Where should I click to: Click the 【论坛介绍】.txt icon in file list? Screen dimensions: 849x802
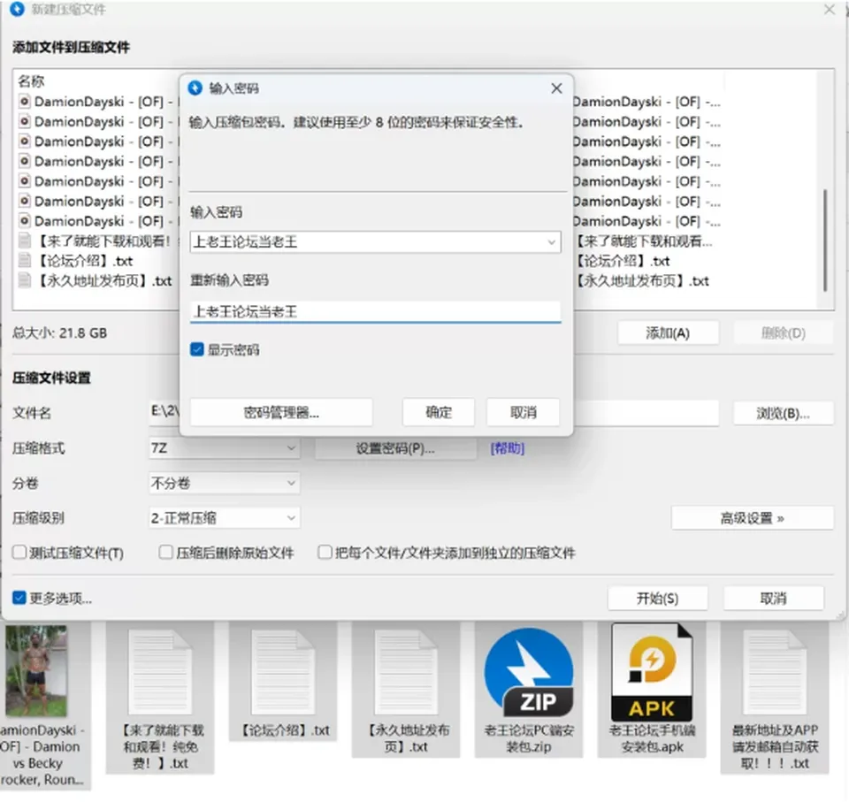(25, 261)
